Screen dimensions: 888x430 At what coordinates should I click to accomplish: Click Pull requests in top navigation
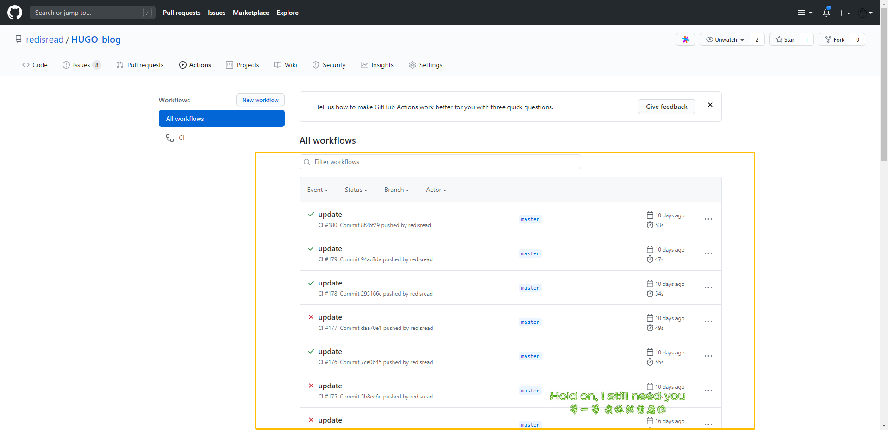click(181, 13)
